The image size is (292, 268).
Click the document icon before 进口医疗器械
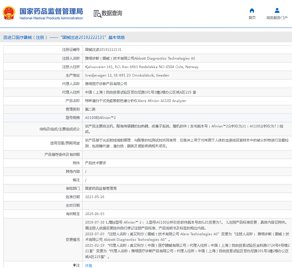[5, 37]
